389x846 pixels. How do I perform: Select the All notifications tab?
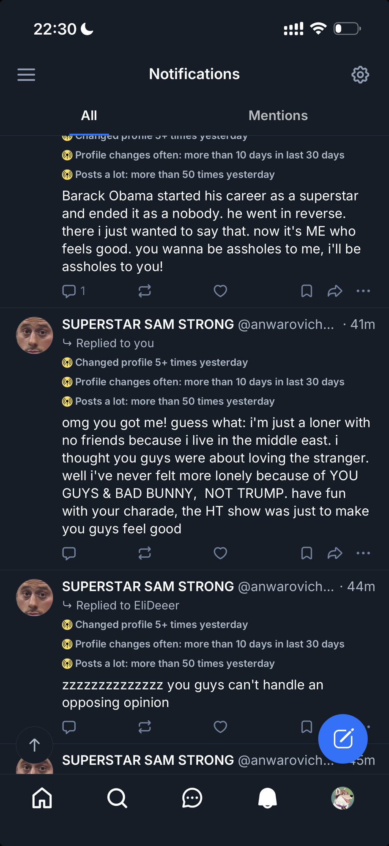pos(89,115)
